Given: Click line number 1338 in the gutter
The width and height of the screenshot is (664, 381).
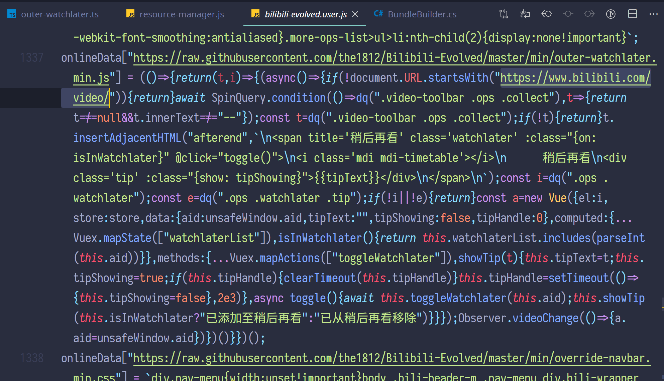Looking at the screenshot, I should tap(32, 358).
